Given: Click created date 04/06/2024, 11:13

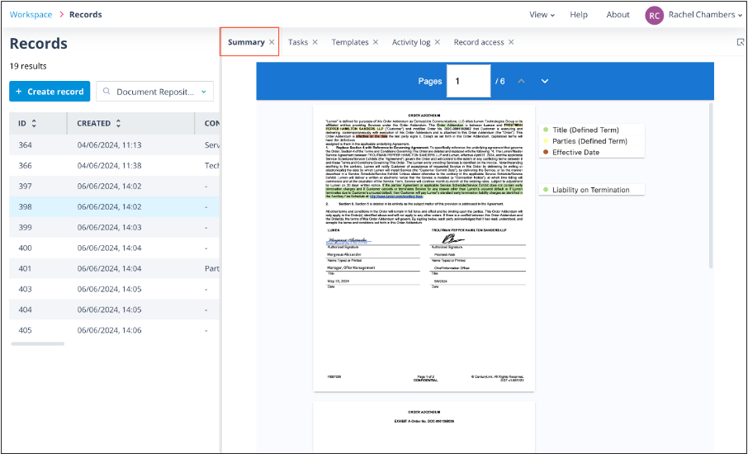Looking at the screenshot, I should (x=109, y=145).
